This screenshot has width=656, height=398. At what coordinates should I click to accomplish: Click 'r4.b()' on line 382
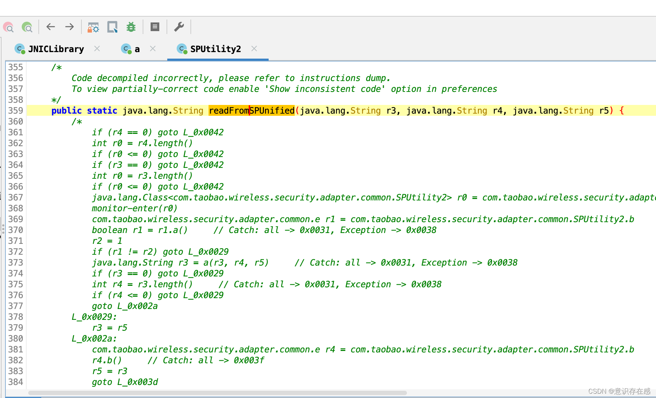click(x=107, y=360)
